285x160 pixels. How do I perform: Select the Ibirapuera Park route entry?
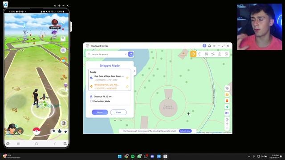tap(110, 87)
